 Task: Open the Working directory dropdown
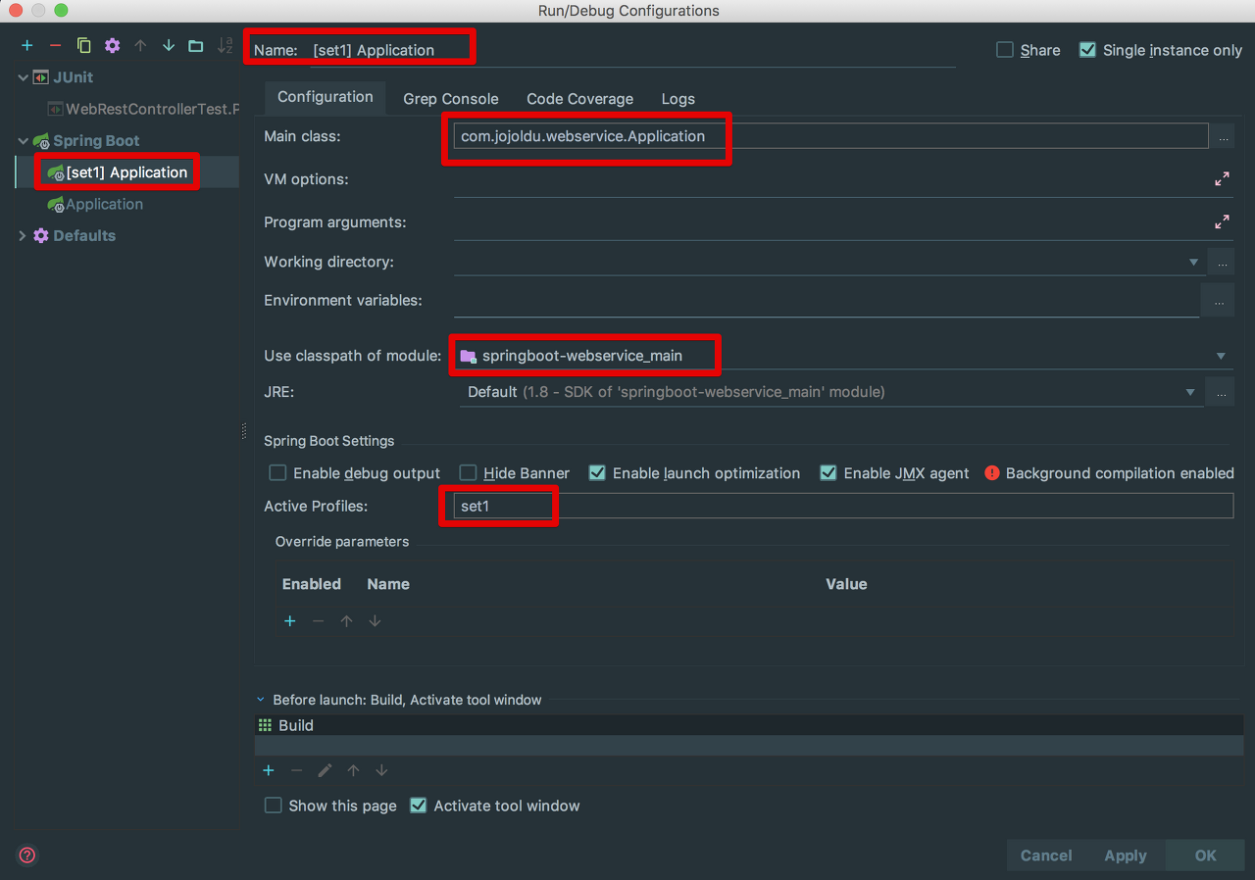coord(1193,263)
